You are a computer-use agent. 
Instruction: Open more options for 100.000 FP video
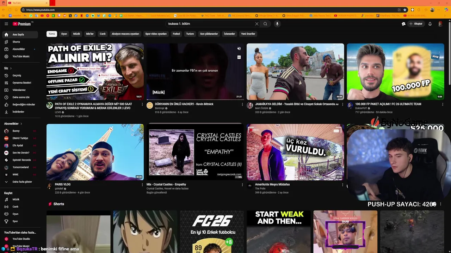pyautogui.click(x=443, y=104)
